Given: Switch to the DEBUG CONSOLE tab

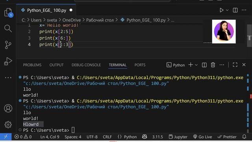Looking at the screenshot, I should point(86,65).
